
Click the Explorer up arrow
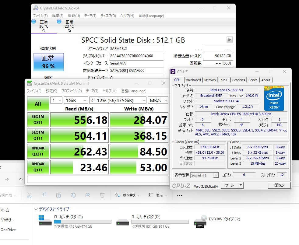pyautogui.click(x=21, y=179)
